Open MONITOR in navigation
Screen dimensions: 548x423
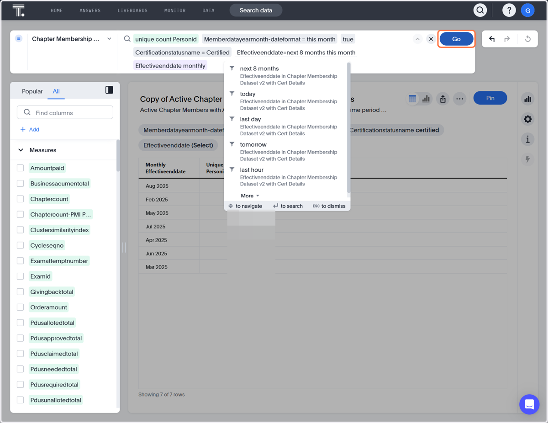(x=175, y=11)
